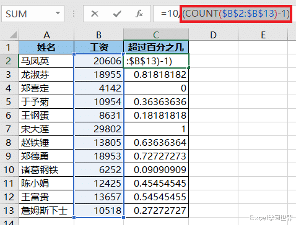Click percentile cell 0.09090909
Image resolution: width=296 pixels, height=225 pixels.
[x=156, y=170]
